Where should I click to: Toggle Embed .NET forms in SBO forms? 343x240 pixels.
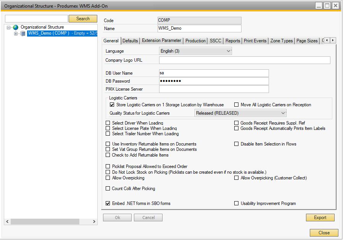coord(108,203)
